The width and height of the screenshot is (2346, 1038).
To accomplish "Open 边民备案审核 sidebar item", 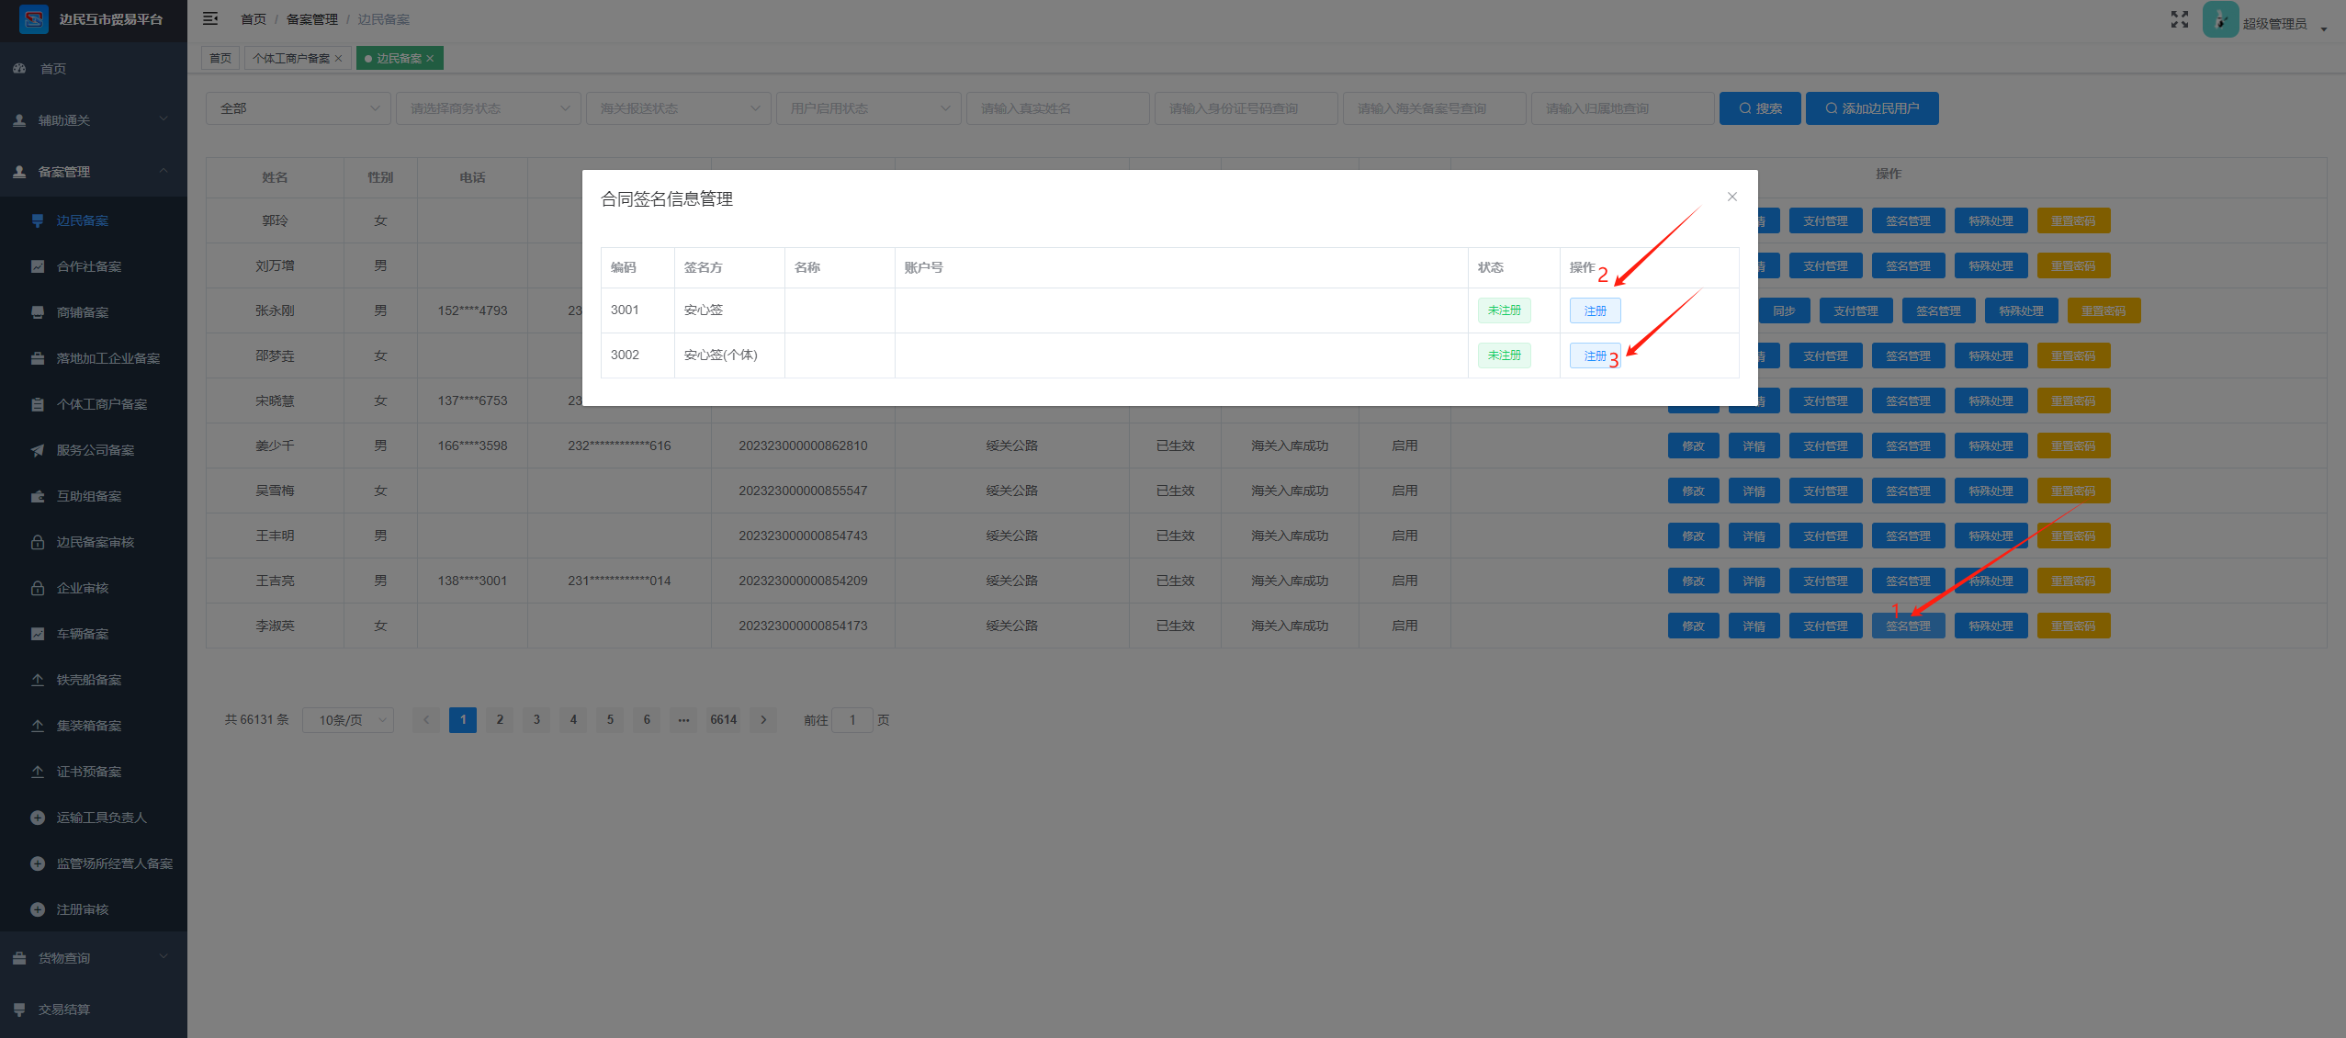I will tap(94, 542).
